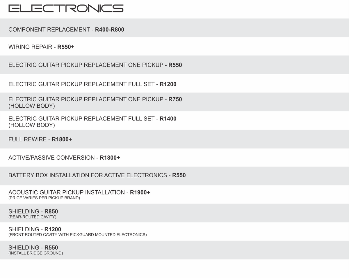349x278 pixels.
Task: Click the rear-routed cavity note
Action: [x=32, y=217]
